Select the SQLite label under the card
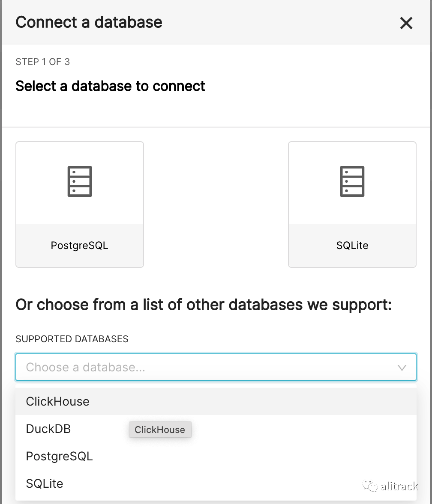This screenshot has height=504, width=432. [352, 246]
